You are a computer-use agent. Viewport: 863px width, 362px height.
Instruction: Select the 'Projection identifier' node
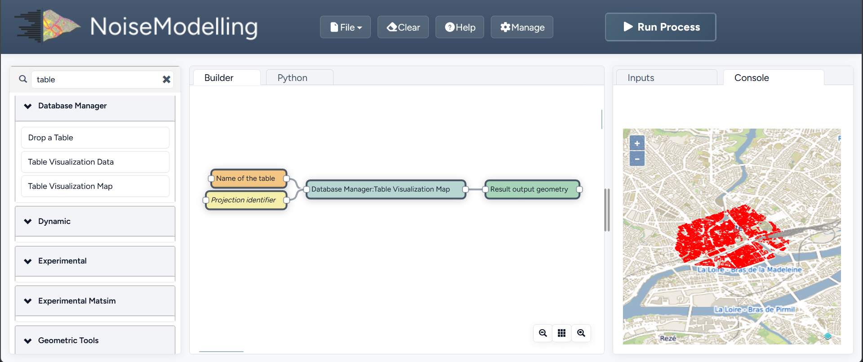pos(246,200)
